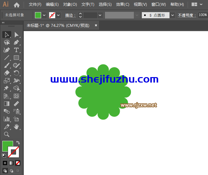The image size is (208, 175).
Task: Select the Symbol Sprayer tool
Action: point(16,111)
